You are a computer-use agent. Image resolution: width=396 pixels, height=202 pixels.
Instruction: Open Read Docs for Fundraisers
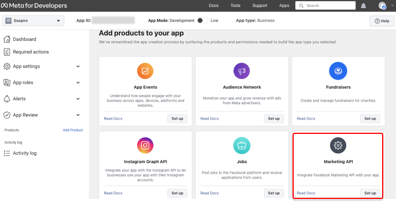point(306,119)
